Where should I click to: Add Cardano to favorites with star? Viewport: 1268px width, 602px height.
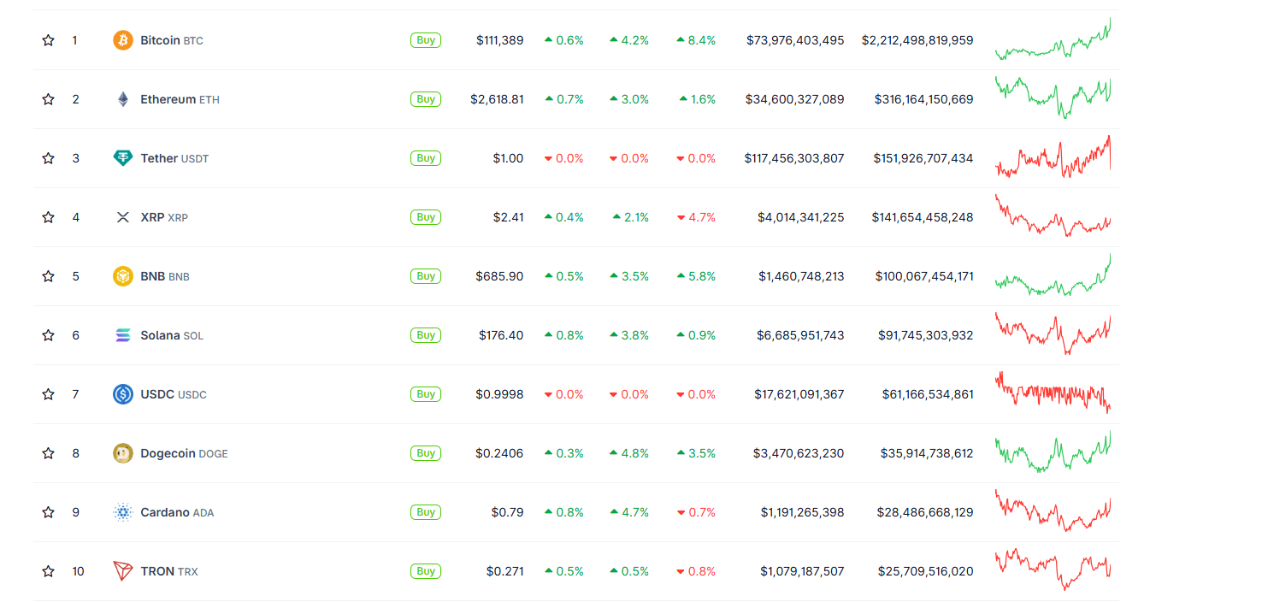[x=49, y=512]
